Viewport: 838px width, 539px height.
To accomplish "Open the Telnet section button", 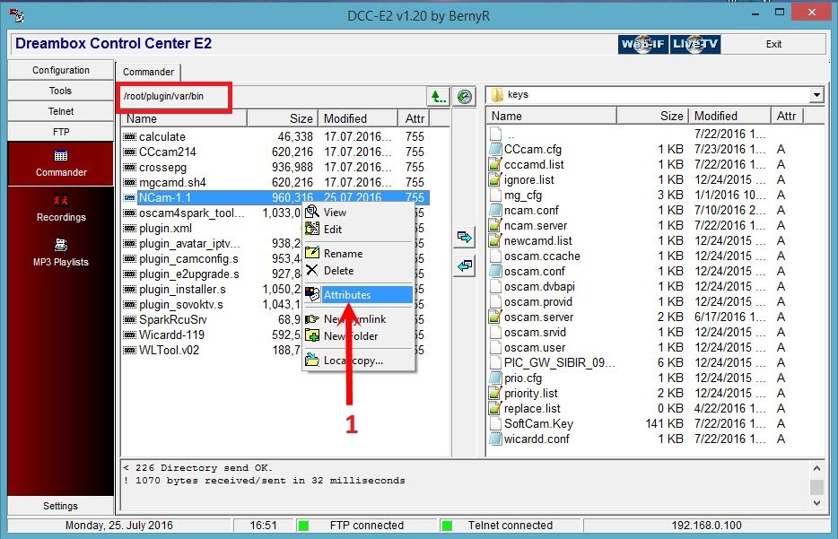I will pos(61,111).
